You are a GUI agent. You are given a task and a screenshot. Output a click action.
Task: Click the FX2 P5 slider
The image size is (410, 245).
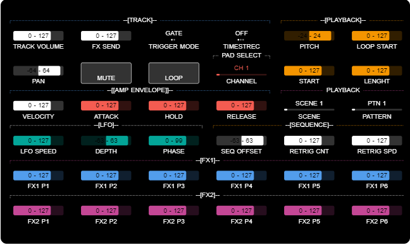click(x=309, y=210)
